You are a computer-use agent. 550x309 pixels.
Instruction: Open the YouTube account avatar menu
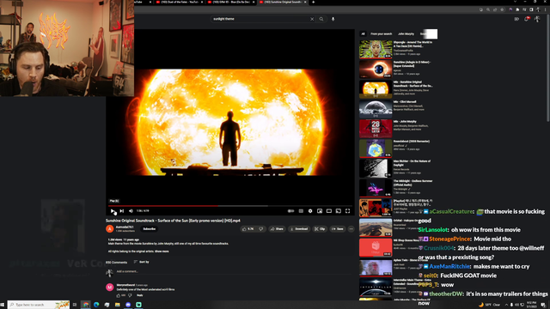pos(537,19)
